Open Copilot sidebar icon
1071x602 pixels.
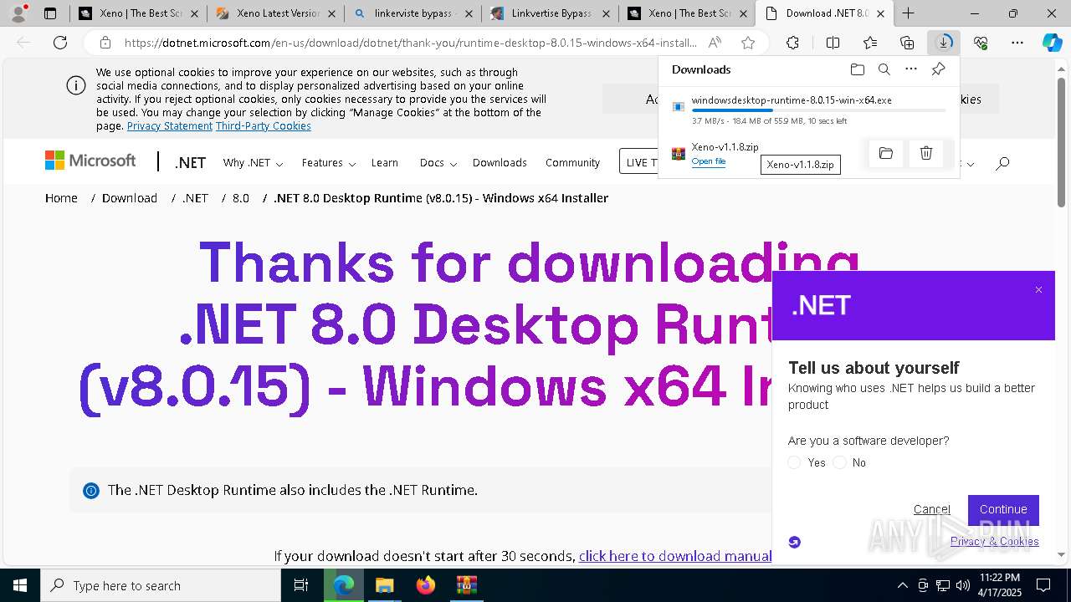pyautogui.click(x=1053, y=43)
